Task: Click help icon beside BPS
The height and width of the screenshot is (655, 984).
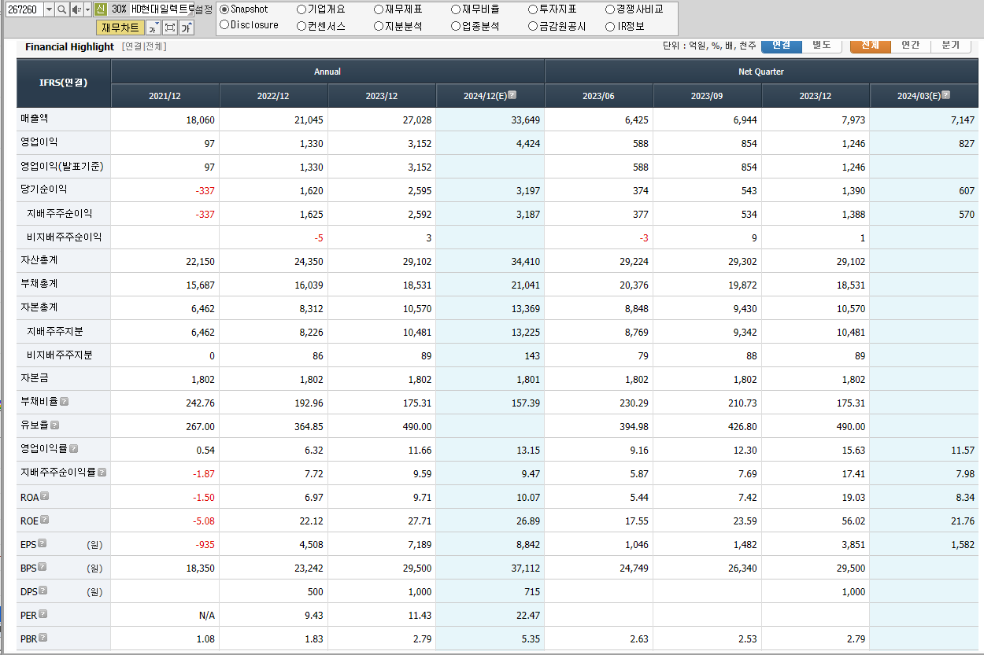Action: [x=42, y=566]
